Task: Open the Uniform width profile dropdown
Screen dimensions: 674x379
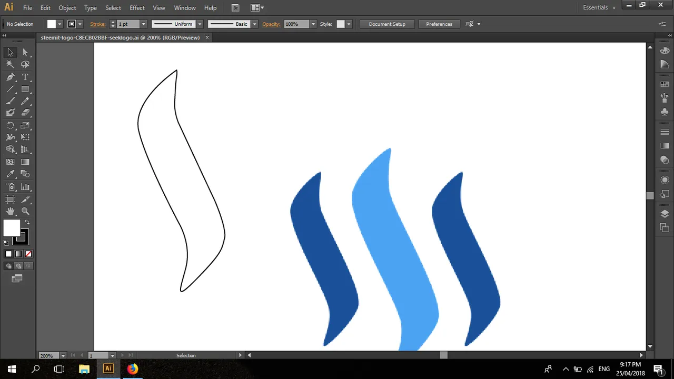Action: 200,24
